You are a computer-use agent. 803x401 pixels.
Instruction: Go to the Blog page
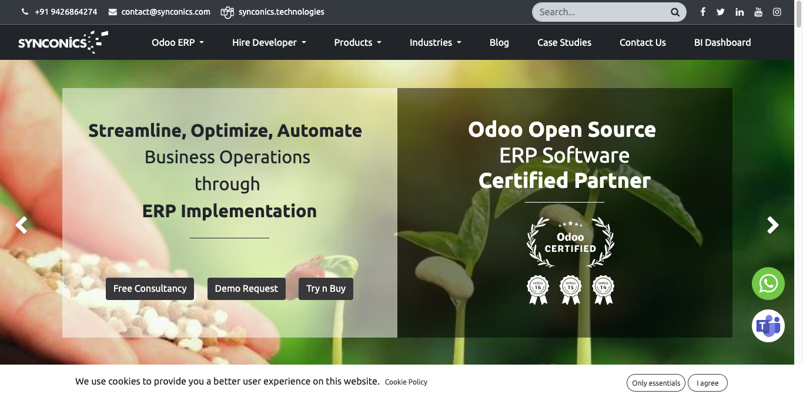499,42
